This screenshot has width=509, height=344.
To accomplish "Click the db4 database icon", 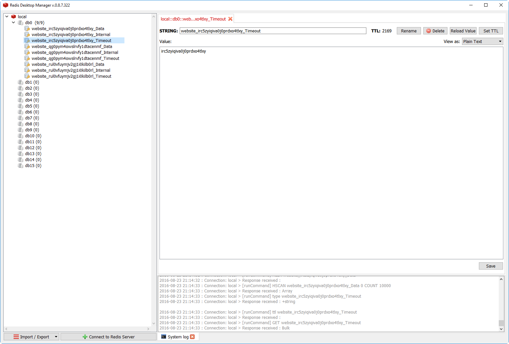I will [x=21, y=100].
